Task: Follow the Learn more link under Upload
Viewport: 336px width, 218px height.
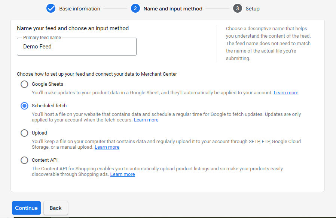Action: 107,147
